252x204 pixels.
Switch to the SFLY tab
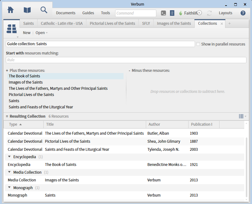click(x=146, y=24)
